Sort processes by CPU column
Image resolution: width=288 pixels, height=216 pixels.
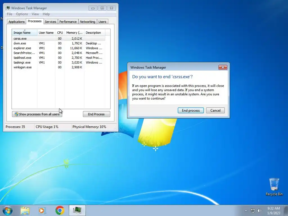(60, 33)
